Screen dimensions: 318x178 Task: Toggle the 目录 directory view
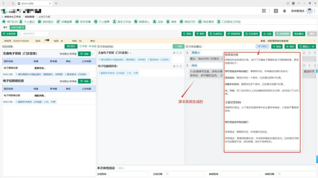(x=83, y=46)
